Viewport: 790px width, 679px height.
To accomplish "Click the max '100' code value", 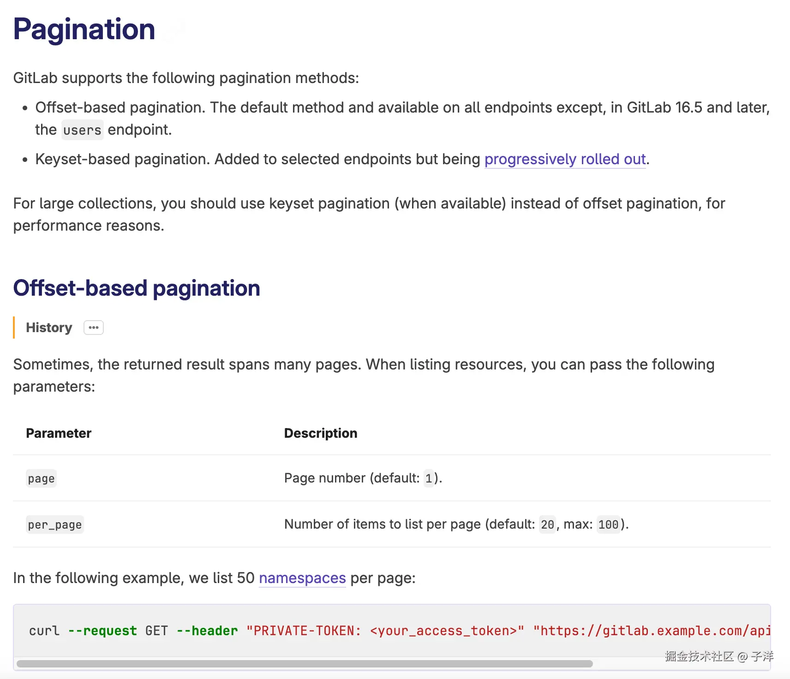I will coord(608,524).
